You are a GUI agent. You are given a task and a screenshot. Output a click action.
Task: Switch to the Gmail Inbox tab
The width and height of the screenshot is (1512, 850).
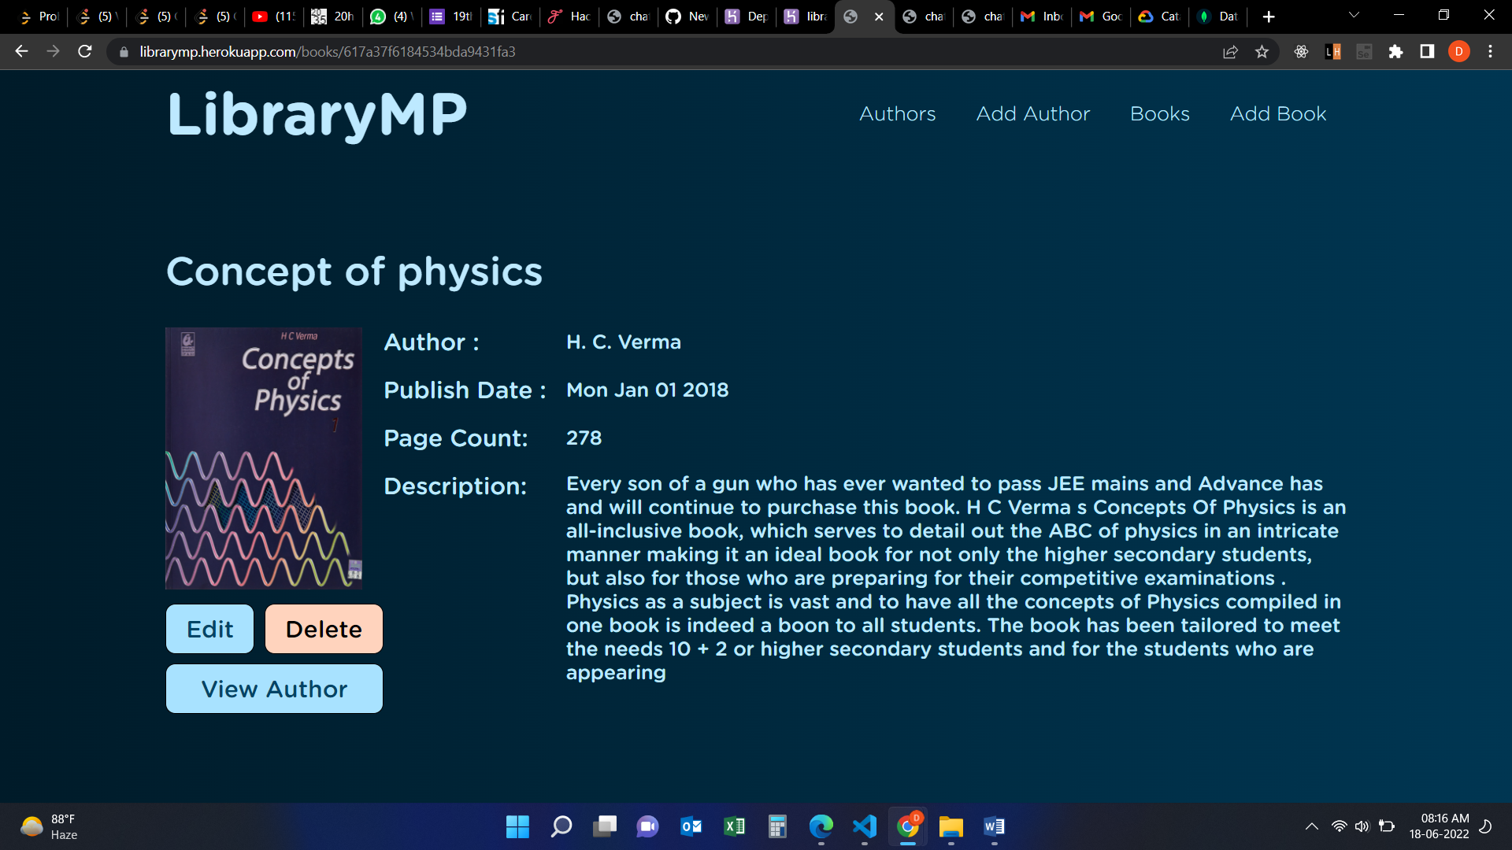pos(1041,16)
